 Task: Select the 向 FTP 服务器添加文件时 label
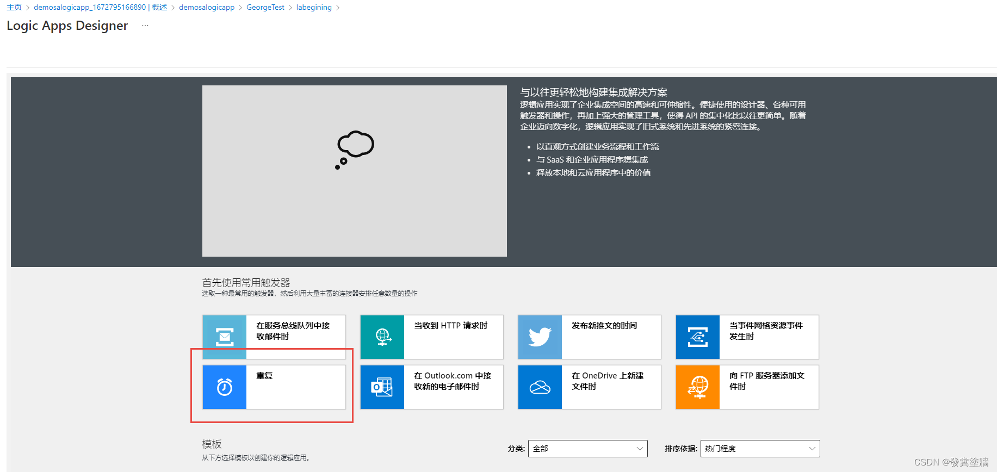point(767,381)
